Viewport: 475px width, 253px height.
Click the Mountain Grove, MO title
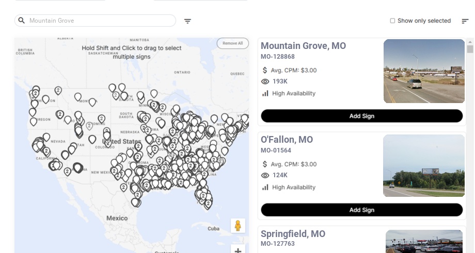303,46
